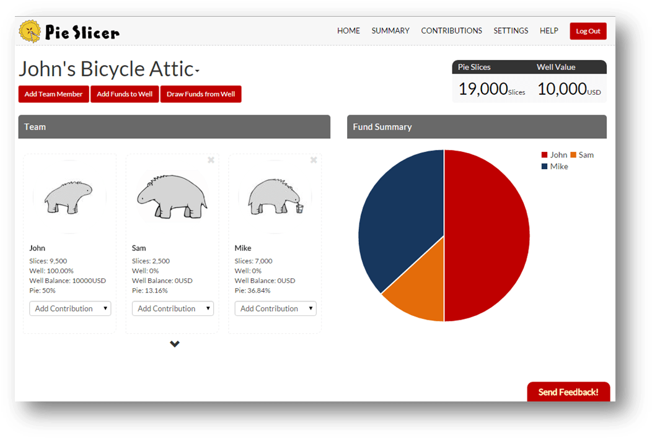Open the CONTRIBUTIONS nav item

click(x=452, y=31)
